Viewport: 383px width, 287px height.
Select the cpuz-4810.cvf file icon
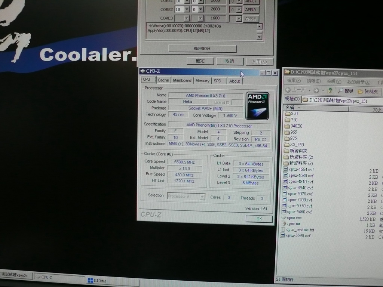(285, 182)
